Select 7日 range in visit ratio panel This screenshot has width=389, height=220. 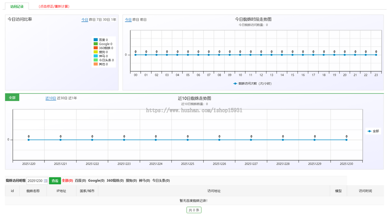99,20
